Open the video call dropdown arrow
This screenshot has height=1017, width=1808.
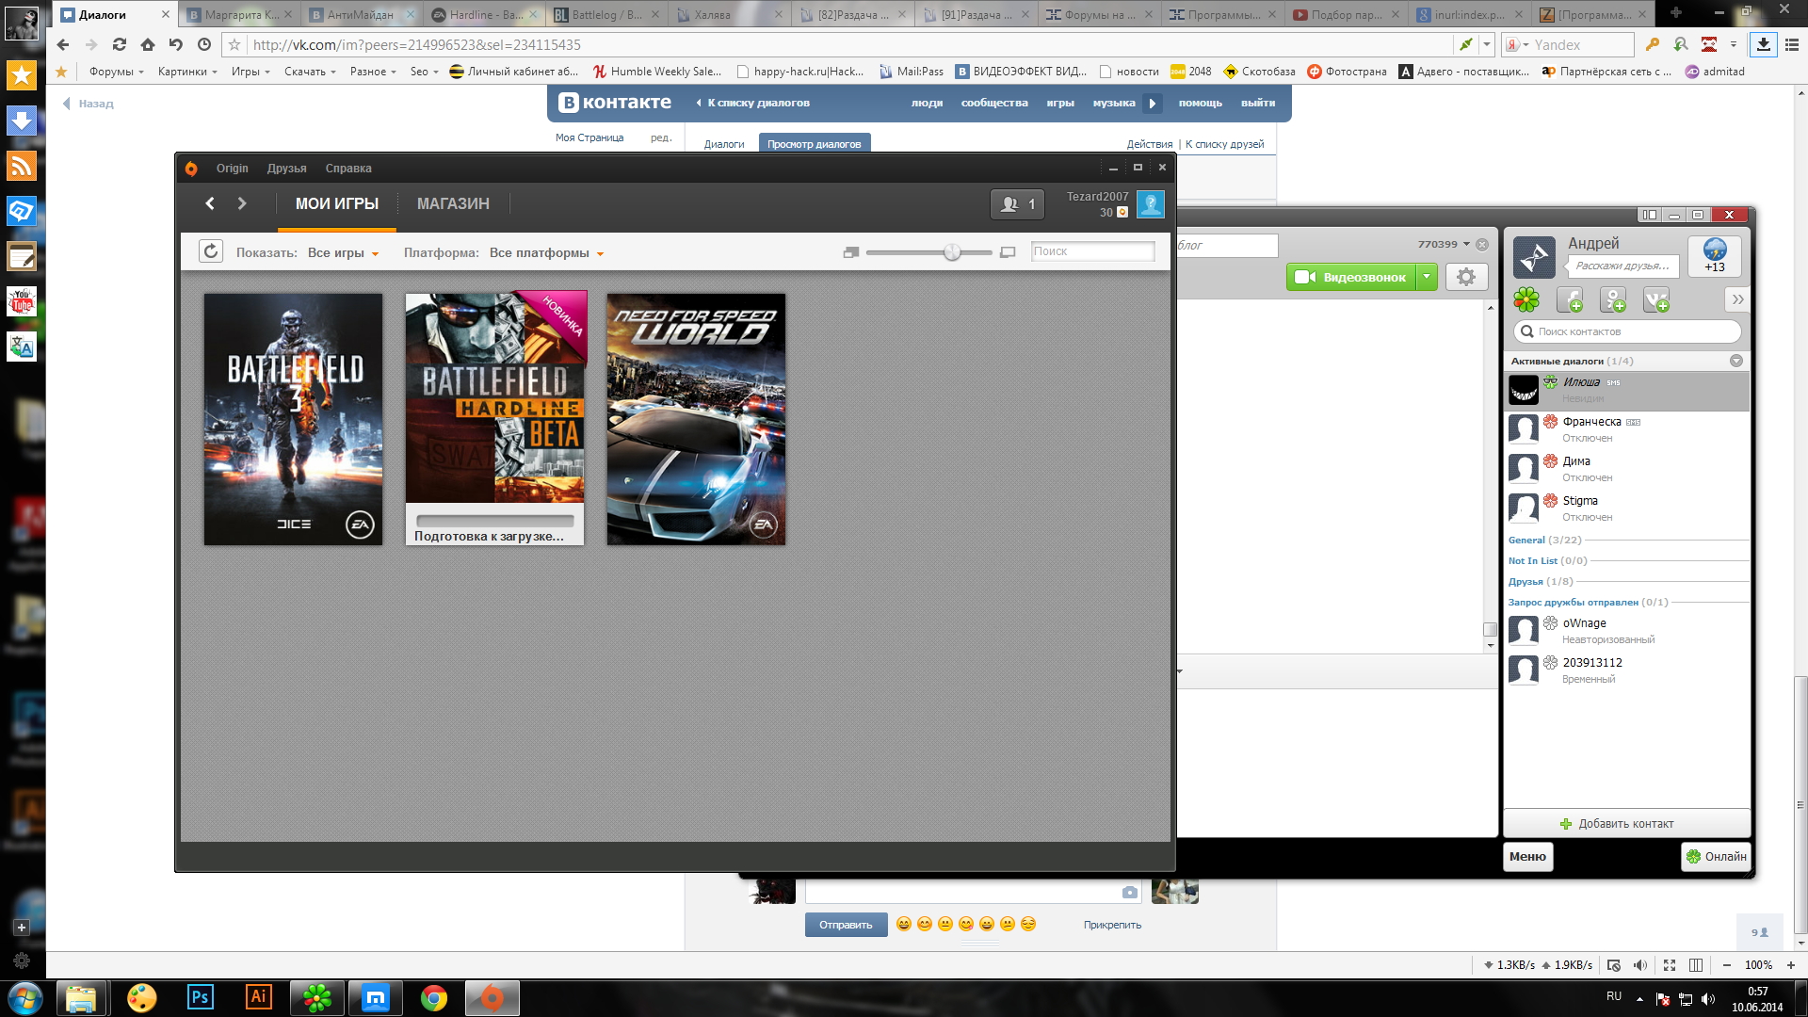coord(1428,277)
